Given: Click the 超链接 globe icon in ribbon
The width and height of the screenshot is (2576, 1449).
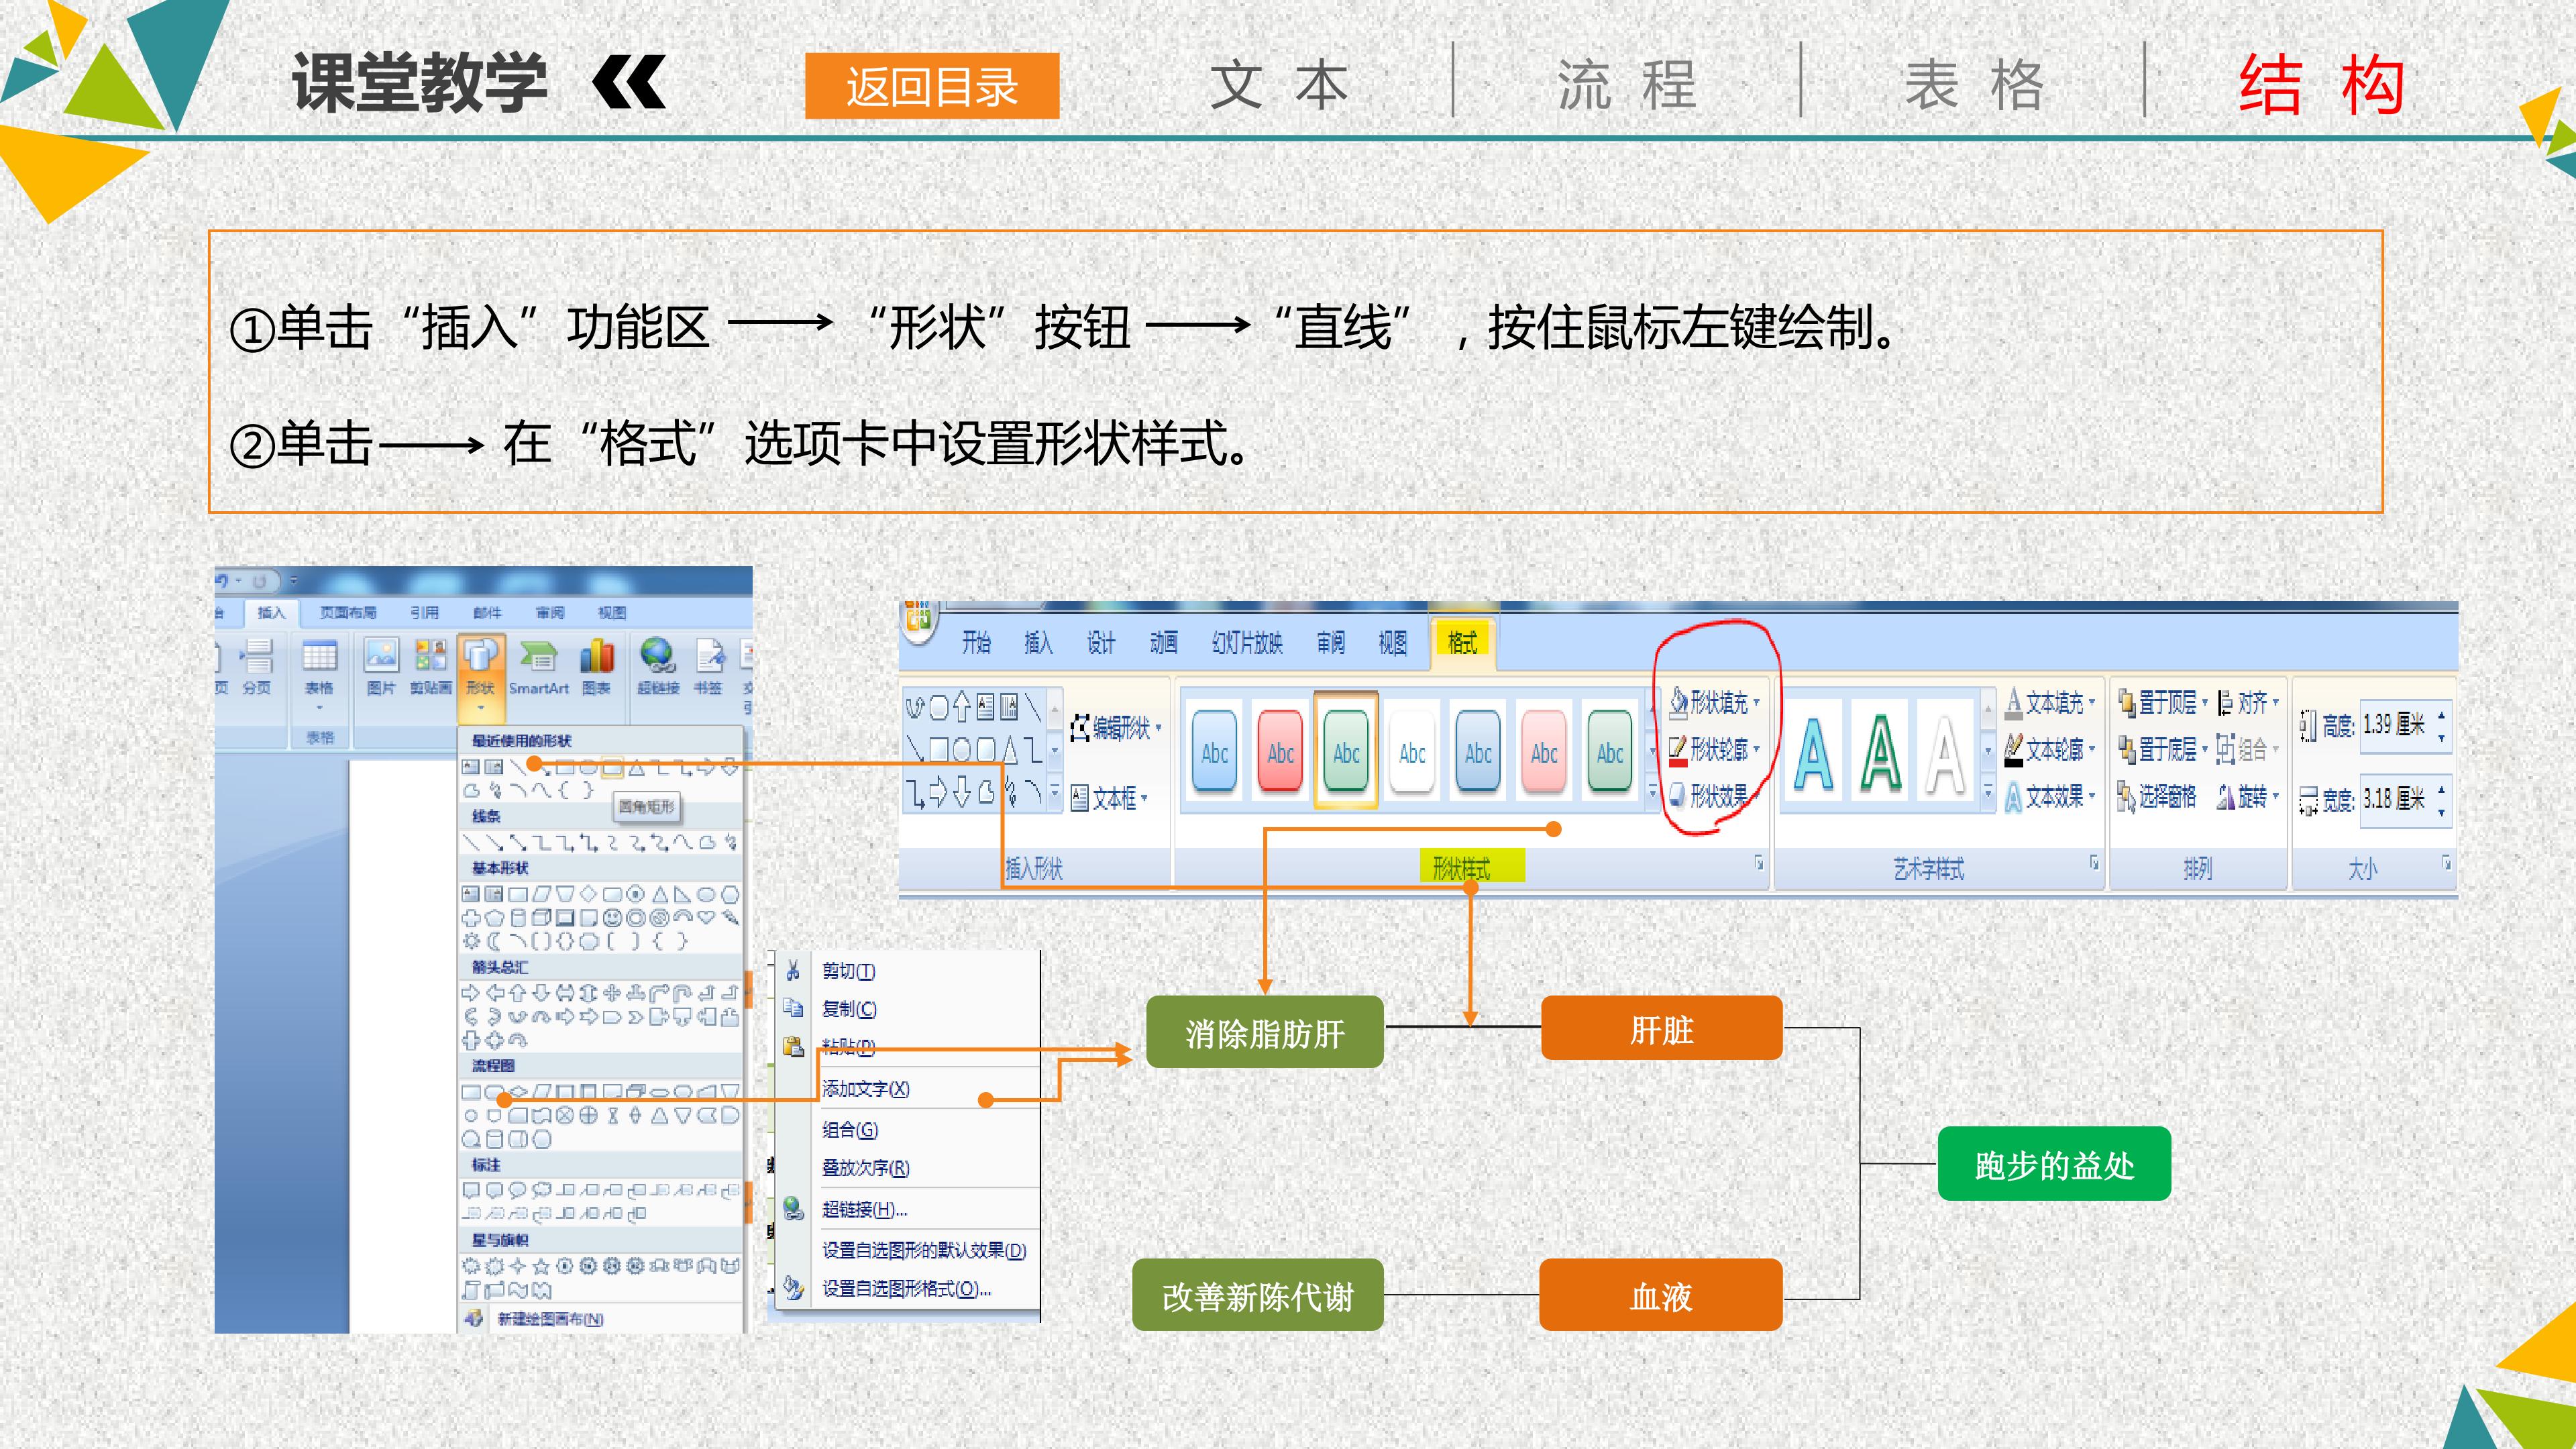Looking at the screenshot, I should point(657,657).
